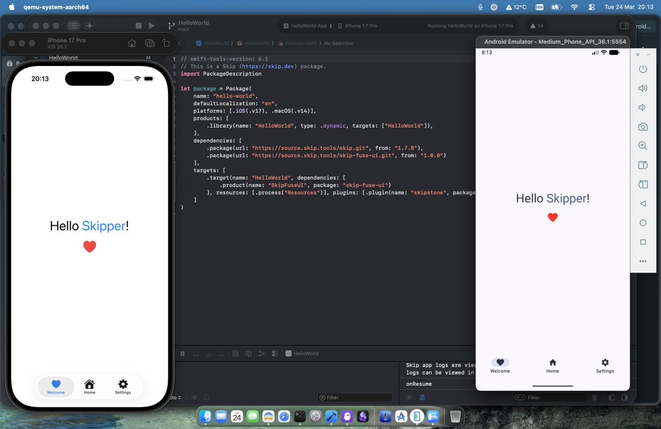661x429 pixels.
Task: Select HelloWorld process in debug bar
Action: (x=302, y=354)
